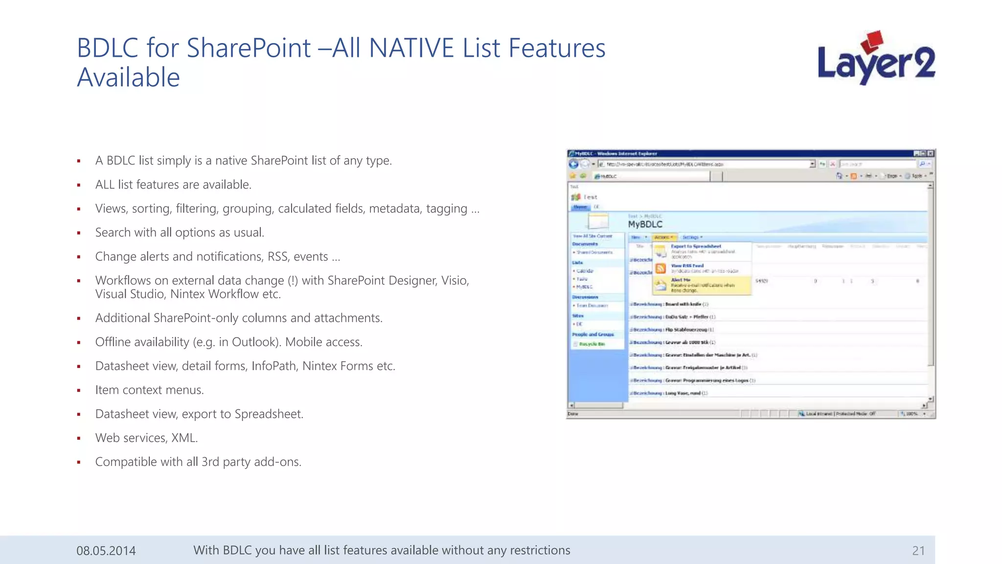Click the horizontal scrollbar left arrow
1002x564 pixels.
pos(571,405)
